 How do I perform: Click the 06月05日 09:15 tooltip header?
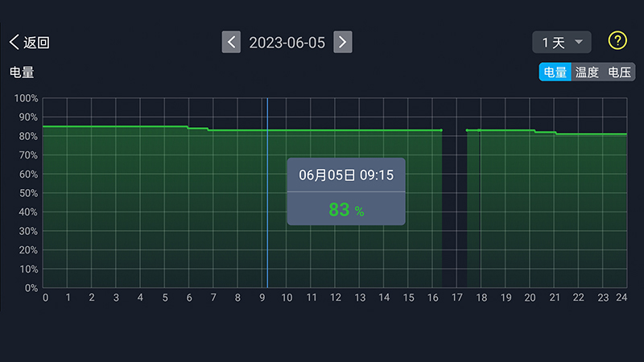click(x=346, y=175)
